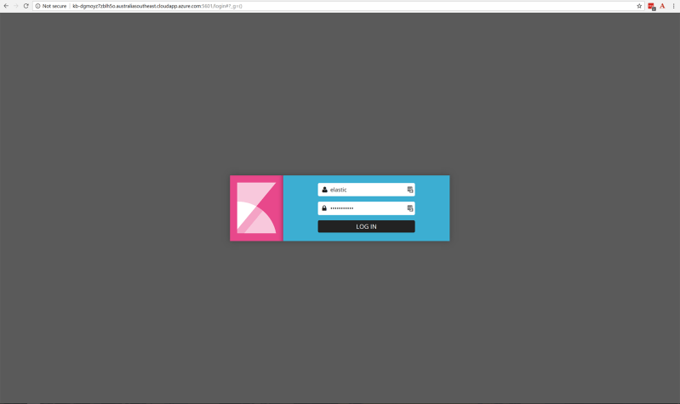
Task: Click password manager icon in username field
Action: (x=410, y=190)
